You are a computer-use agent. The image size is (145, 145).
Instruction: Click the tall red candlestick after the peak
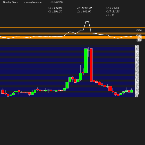(91, 65)
